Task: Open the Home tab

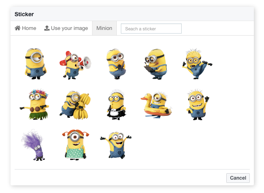Action: tap(26, 28)
